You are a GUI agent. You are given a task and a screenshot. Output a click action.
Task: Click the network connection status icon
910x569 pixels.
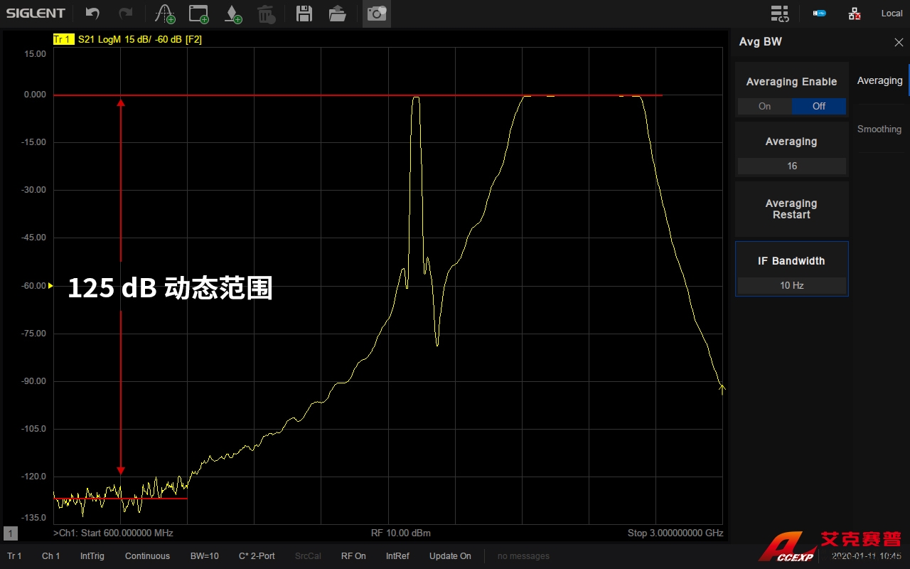pos(855,14)
